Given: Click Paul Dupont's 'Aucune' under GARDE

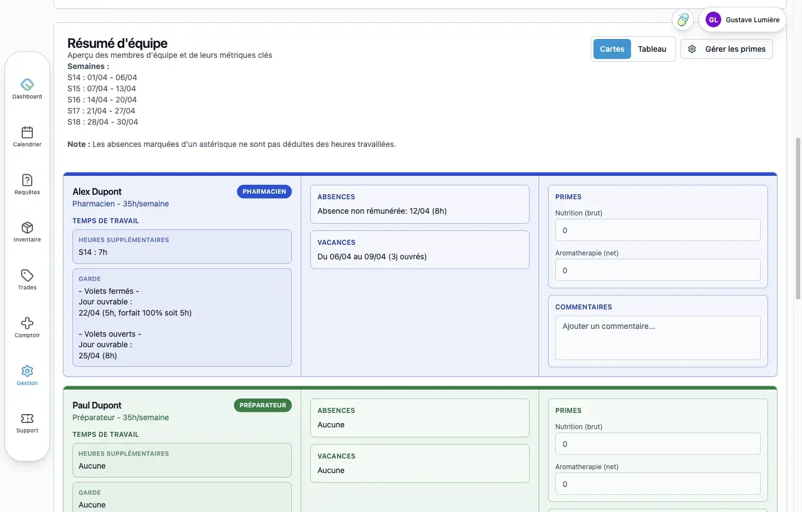Looking at the screenshot, I should [92, 505].
